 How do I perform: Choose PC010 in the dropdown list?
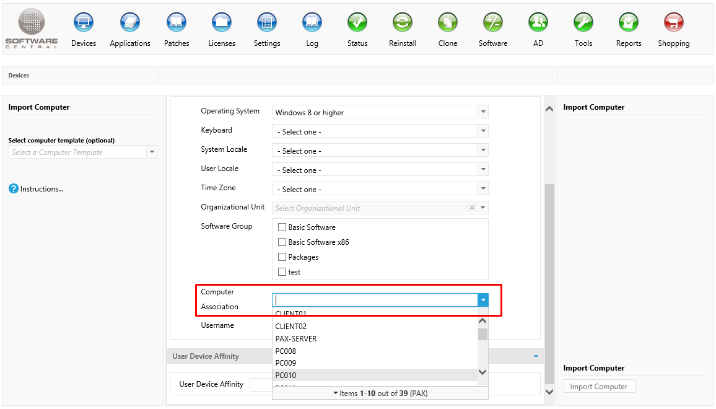286,376
